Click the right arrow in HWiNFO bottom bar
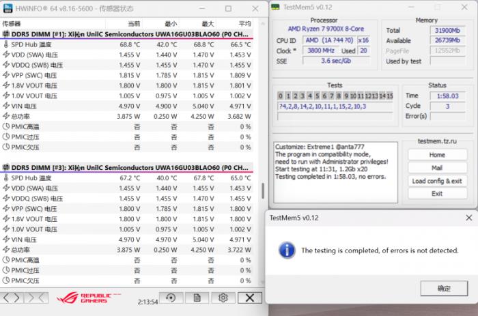Viewport: 478px width, 316px height. pyautogui.click(x=17, y=298)
